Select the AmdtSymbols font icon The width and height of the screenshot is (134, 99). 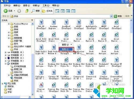coord(91,22)
